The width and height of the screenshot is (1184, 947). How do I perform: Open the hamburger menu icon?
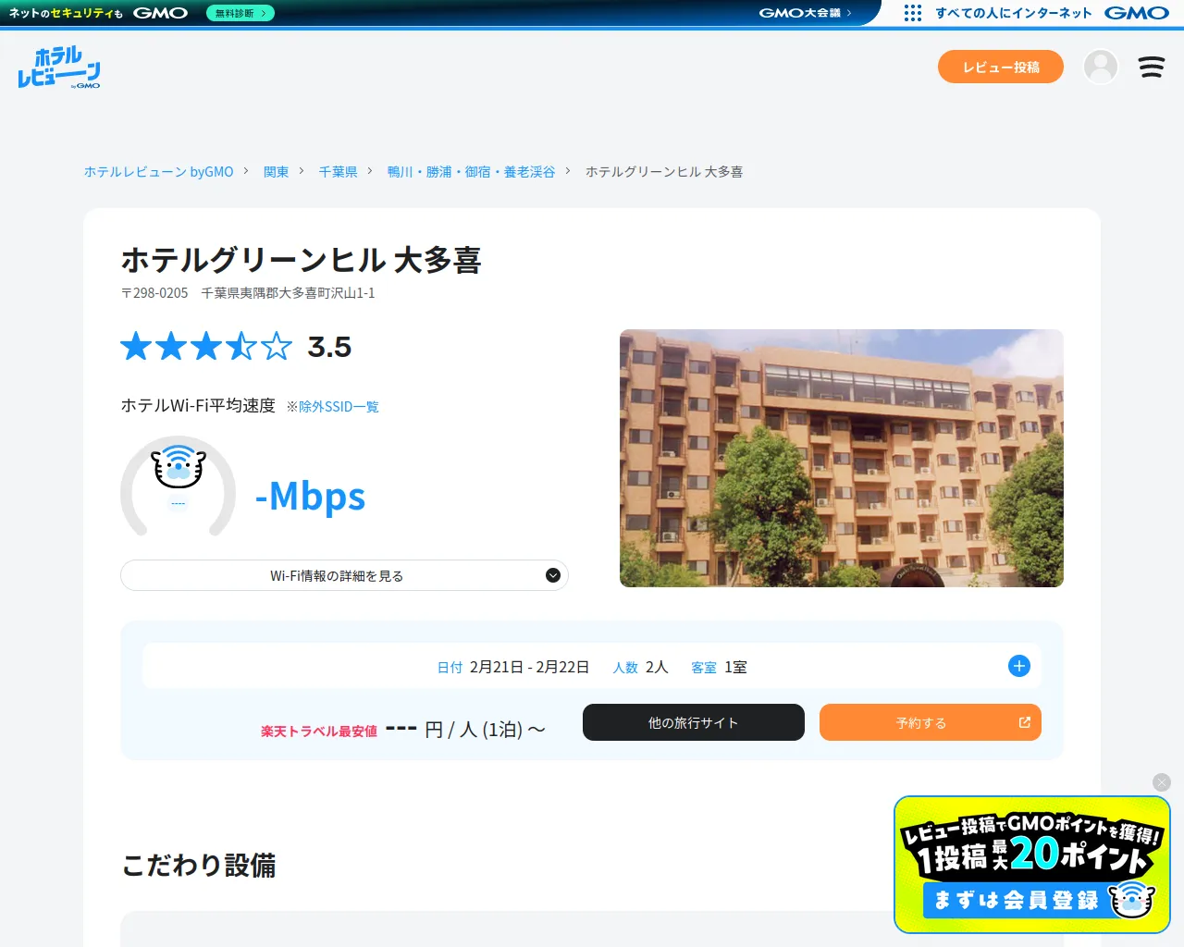(1151, 67)
